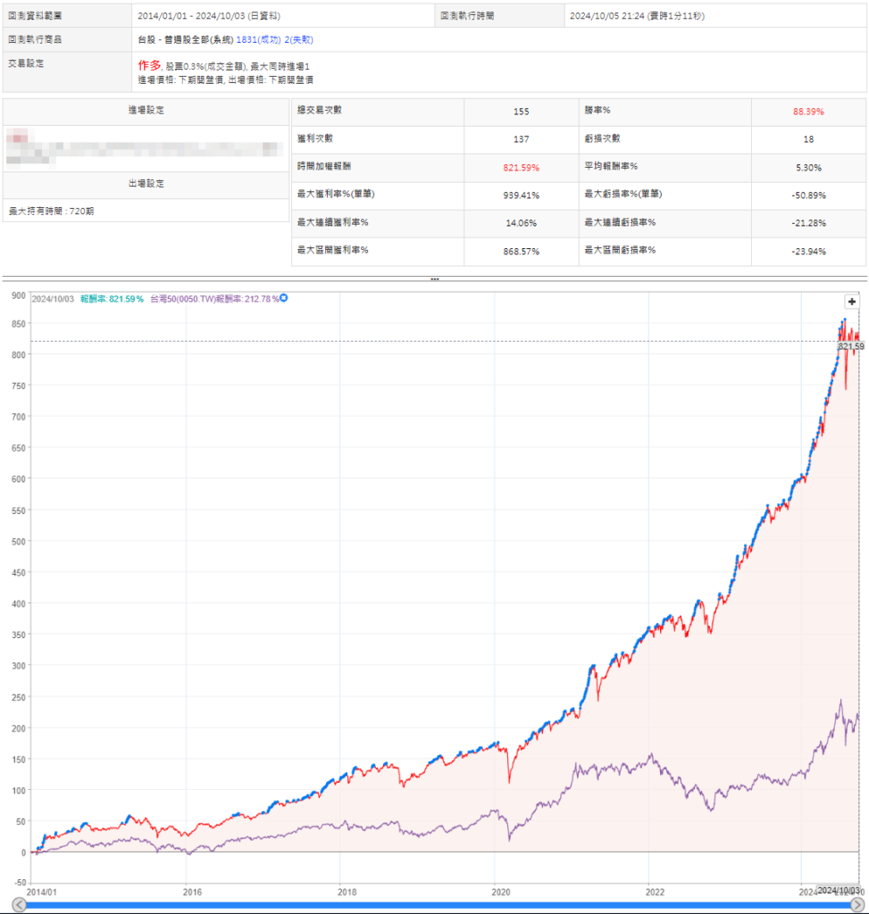Click the 出場設定 section header
This screenshot has height=914, width=869.
click(x=147, y=183)
